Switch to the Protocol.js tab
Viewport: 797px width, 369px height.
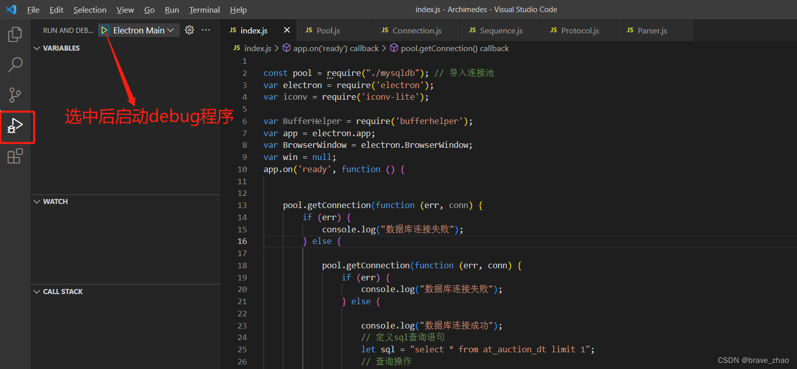(580, 30)
